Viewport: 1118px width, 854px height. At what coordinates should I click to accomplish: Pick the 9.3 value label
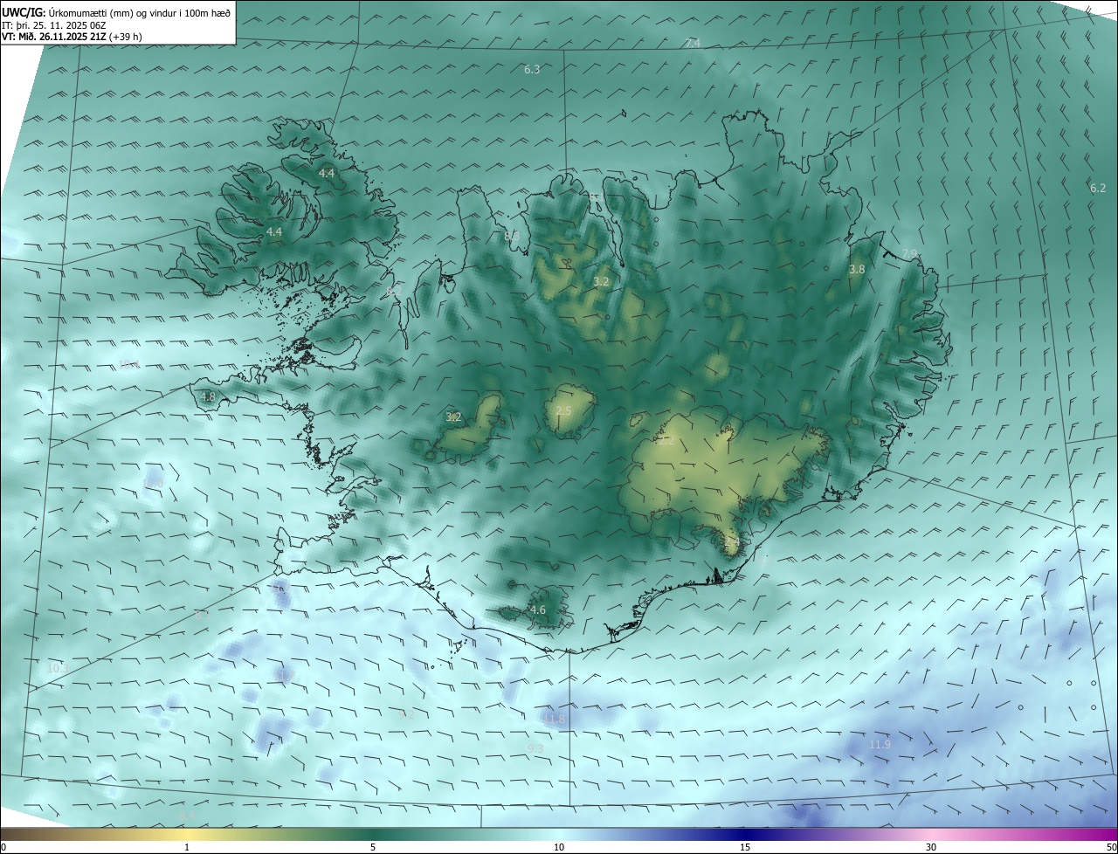535,748
